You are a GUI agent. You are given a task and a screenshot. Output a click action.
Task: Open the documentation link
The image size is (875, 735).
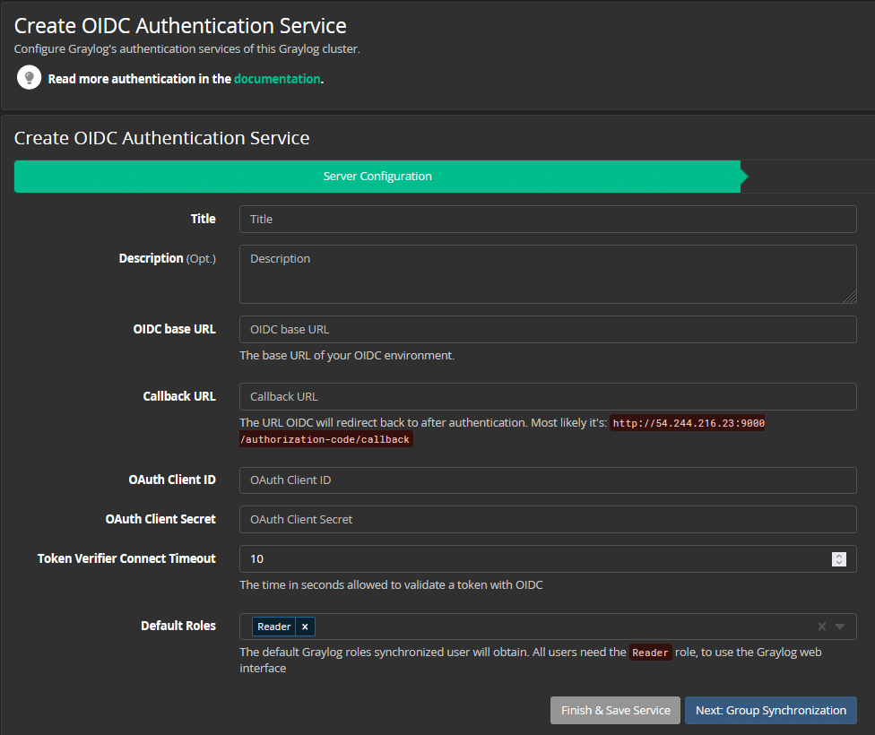[276, 79]
